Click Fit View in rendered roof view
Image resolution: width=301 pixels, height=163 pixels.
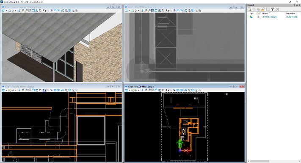pos(33,11)
